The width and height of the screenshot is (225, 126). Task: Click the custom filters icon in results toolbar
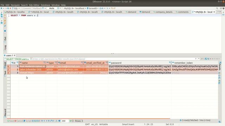[206, 59]
